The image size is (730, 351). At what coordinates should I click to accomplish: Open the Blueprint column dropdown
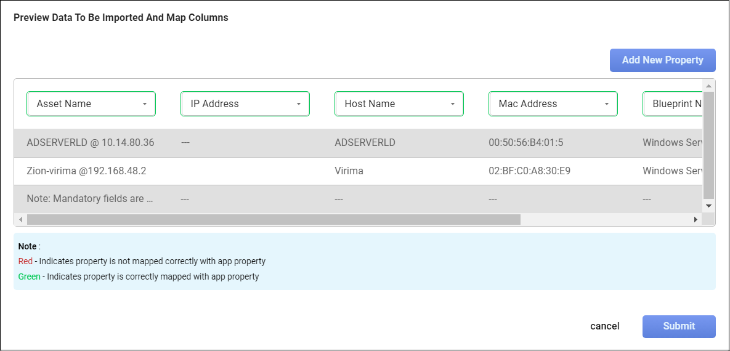(673, 104)
